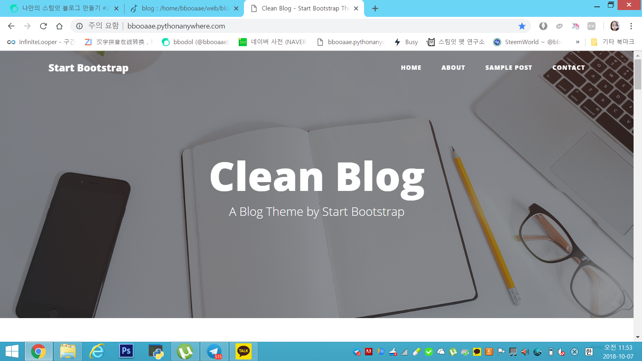
Task: Reload the current page
Action: pos(43,26)
